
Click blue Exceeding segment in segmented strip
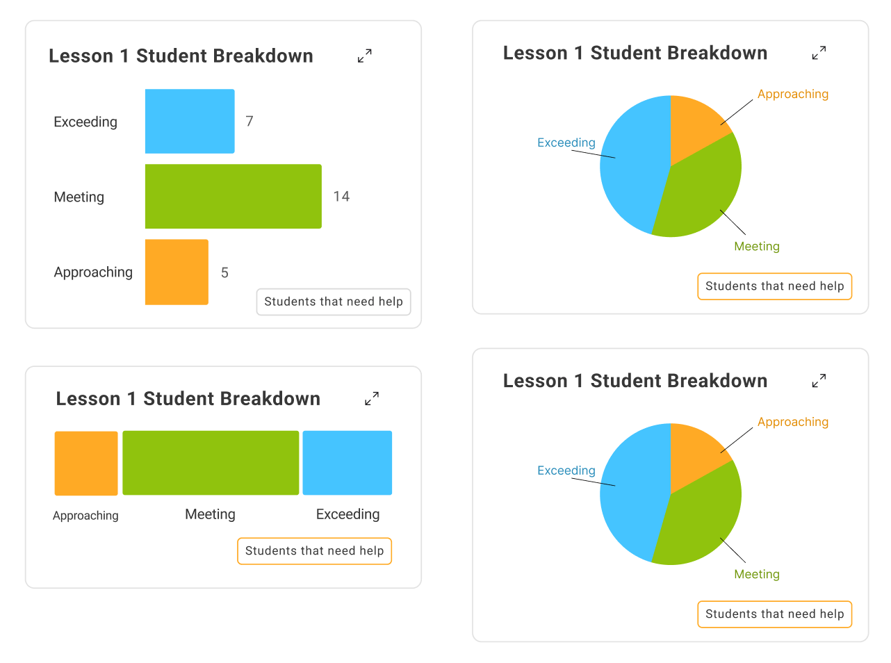(348, 463)
